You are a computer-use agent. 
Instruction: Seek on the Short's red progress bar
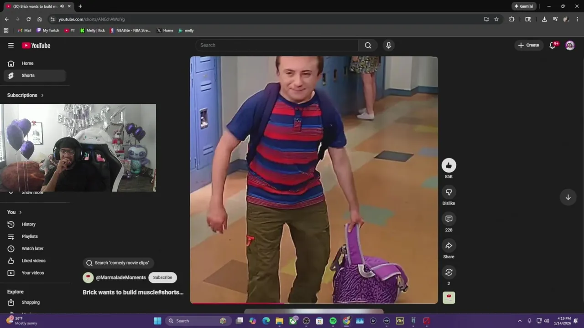314,303
